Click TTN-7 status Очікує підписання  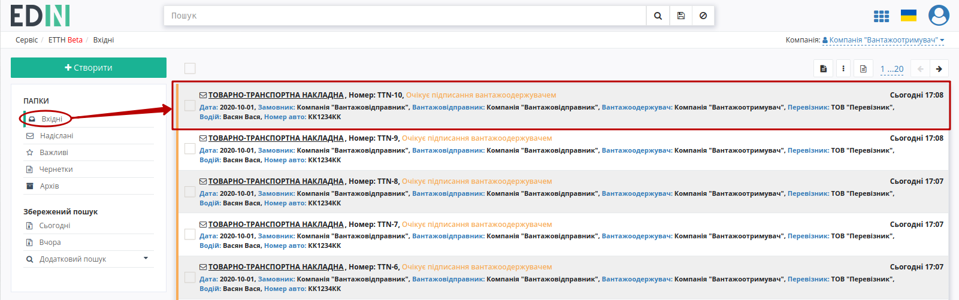pos(477,225)
